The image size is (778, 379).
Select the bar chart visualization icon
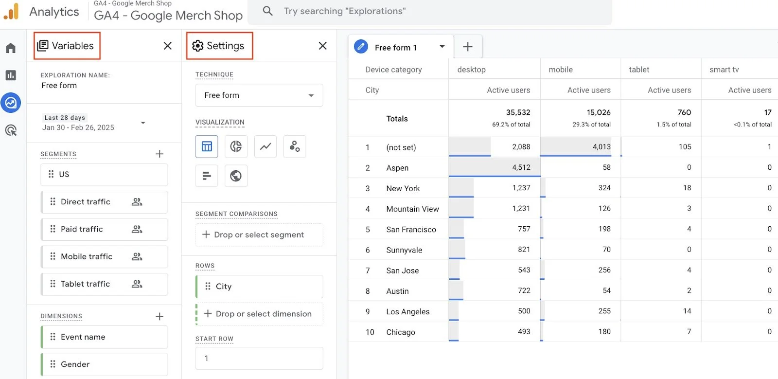207,176
